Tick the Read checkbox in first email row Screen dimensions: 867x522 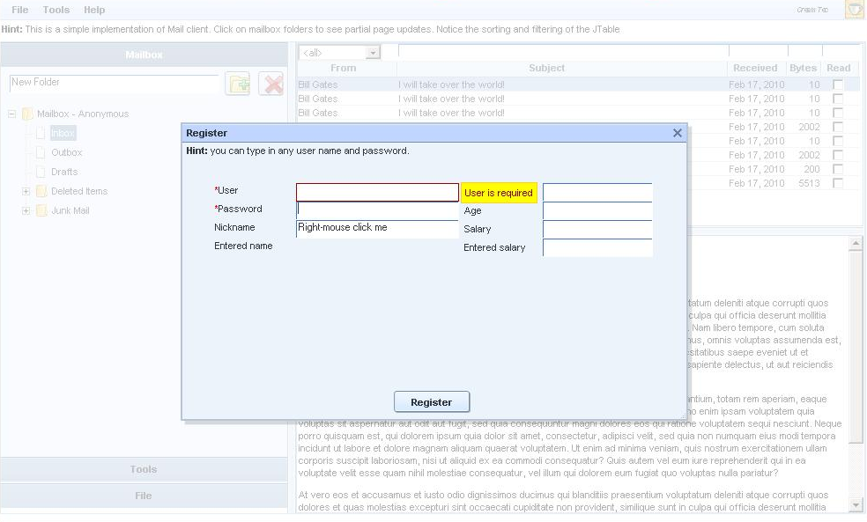point(838,85)
